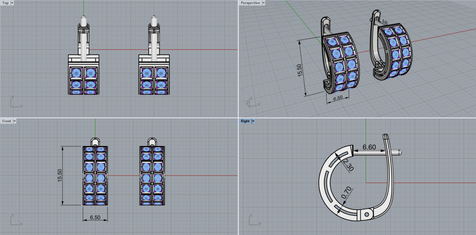Click the axes icon in Right viewport
476x235 pixels.
pos(253,220)
